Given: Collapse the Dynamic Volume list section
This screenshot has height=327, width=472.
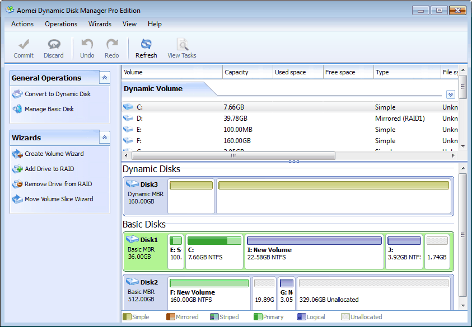Looking at the screenshot, I should click(450, 94).
